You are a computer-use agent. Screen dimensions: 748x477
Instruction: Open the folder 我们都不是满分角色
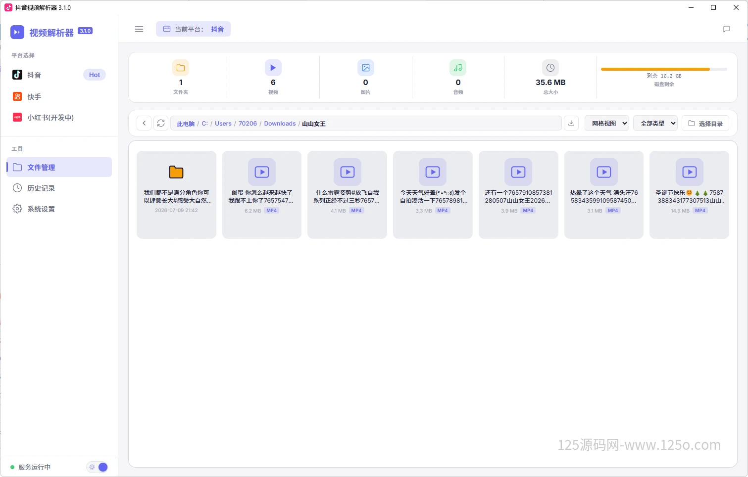pyautogui.click(x=176, y=194)
